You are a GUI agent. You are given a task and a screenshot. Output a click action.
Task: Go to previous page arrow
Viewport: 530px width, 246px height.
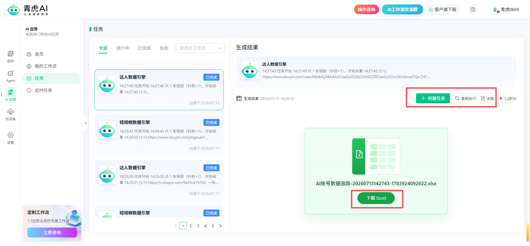click(x=176, y=226)
